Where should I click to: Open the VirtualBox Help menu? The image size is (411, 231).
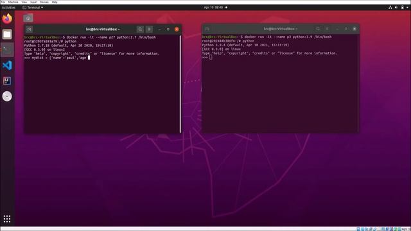[x=55, y=2]
